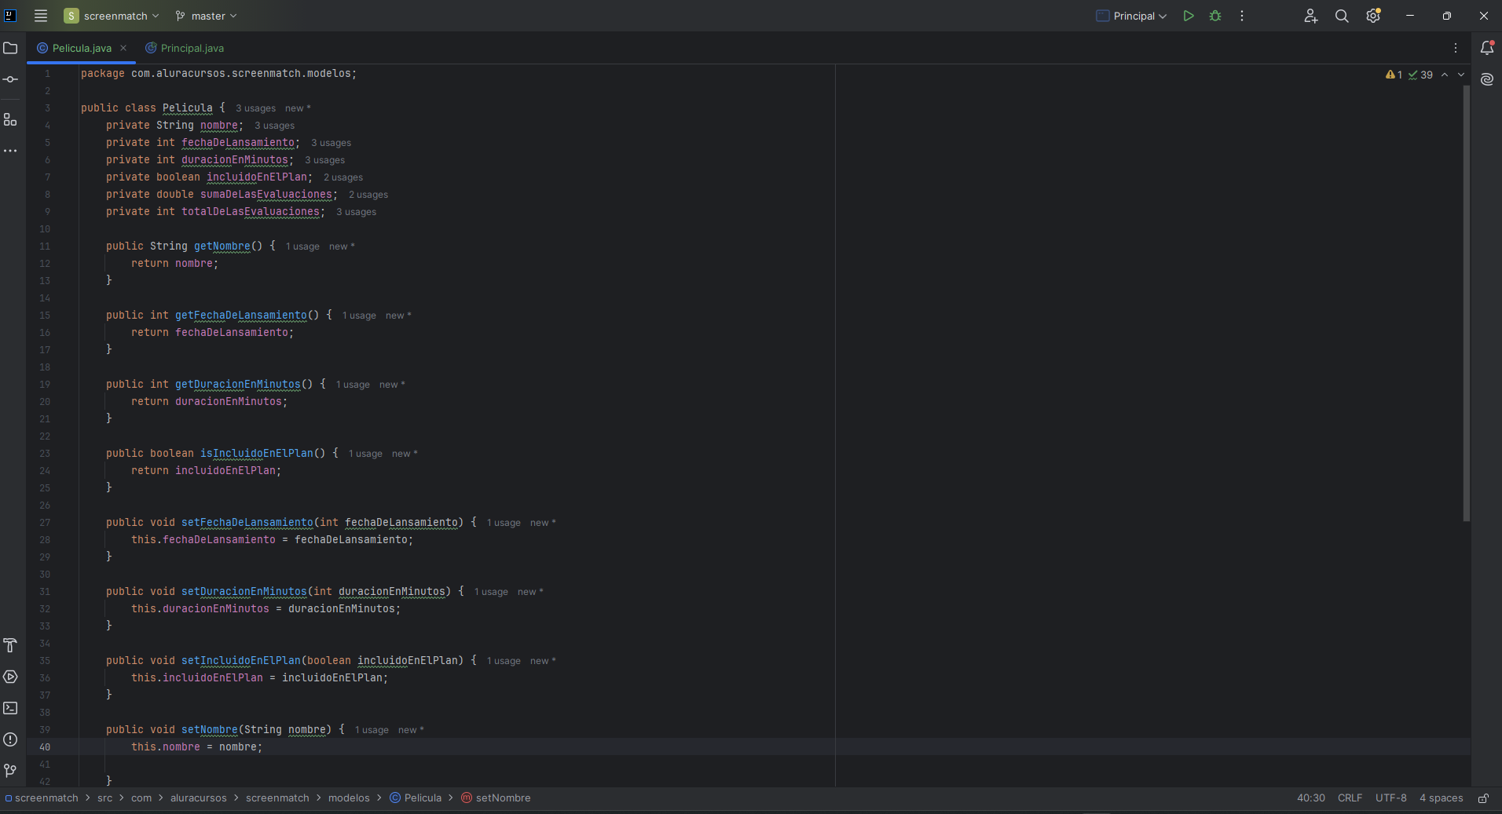1502x814 pixels.
Task: Close the Pelicula.java tab
Action: click(123, 48)
